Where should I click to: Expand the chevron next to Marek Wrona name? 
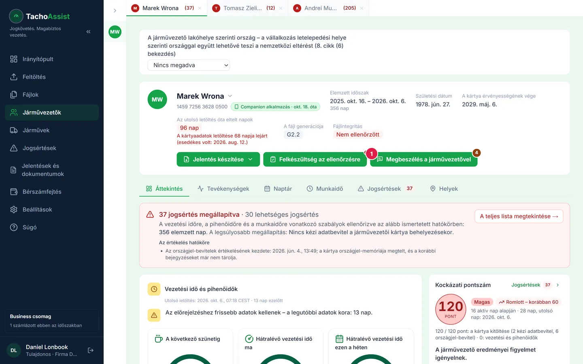click(230, 96)
